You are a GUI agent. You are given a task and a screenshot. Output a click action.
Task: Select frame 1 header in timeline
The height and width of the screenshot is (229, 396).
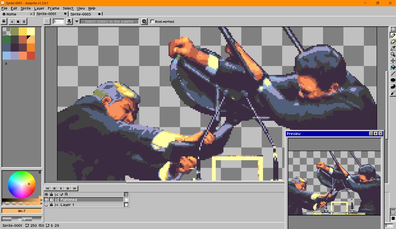[x=126, y=195]
